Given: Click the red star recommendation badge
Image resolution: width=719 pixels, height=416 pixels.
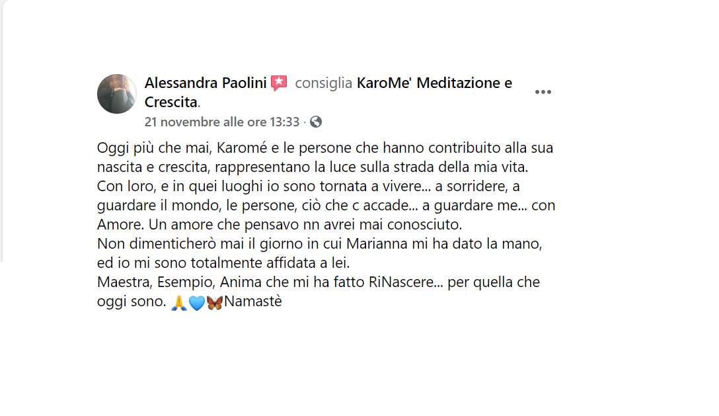Looking at the screenshot, I should (x=279, y=83).
